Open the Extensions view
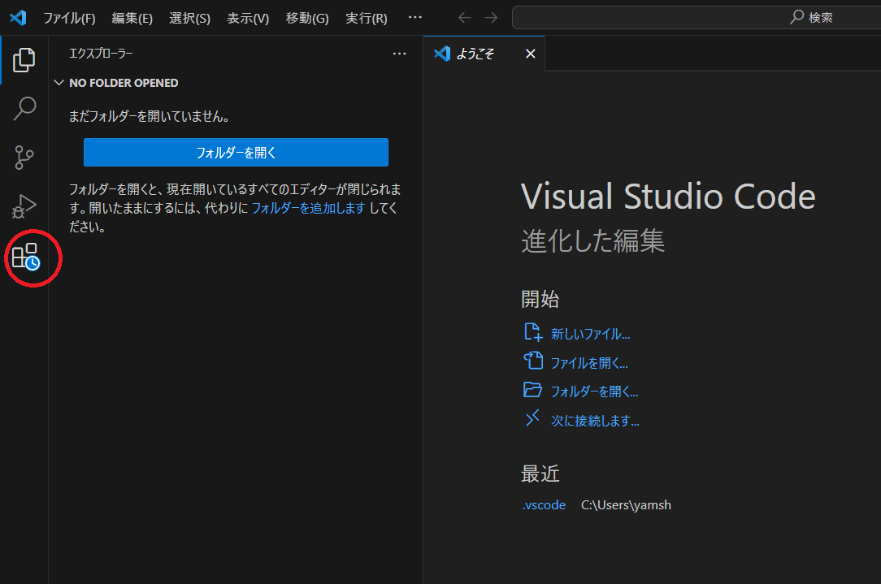The width and height of the screenshot is (881, 584). coord(26,257)
